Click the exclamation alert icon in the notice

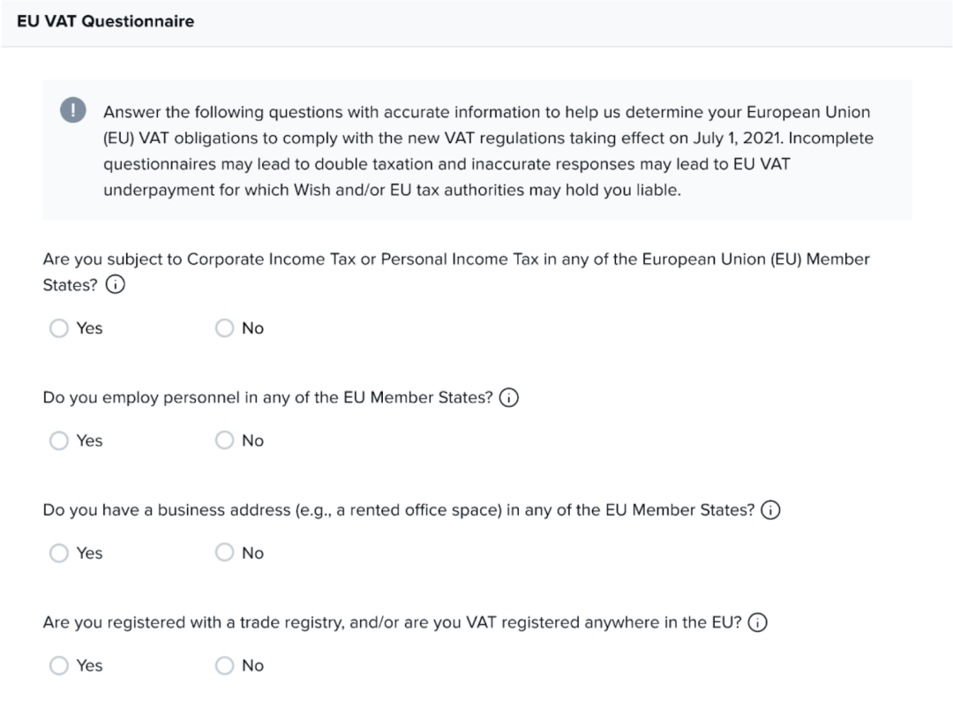73,110
